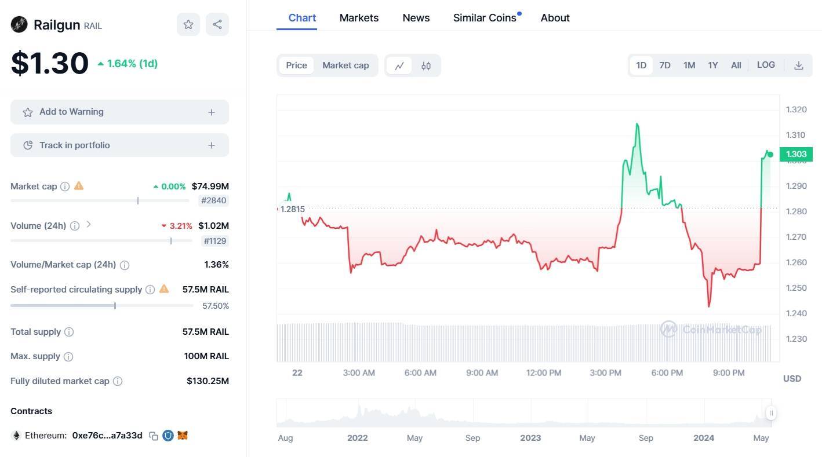Click the circulating supply warning triangle

point(164,288)
